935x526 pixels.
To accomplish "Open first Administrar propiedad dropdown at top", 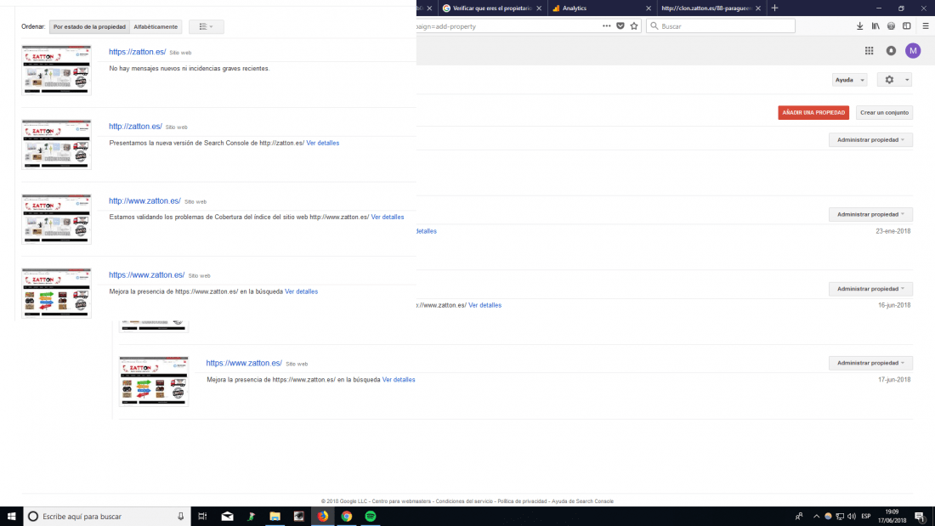I will click(870, 139).
